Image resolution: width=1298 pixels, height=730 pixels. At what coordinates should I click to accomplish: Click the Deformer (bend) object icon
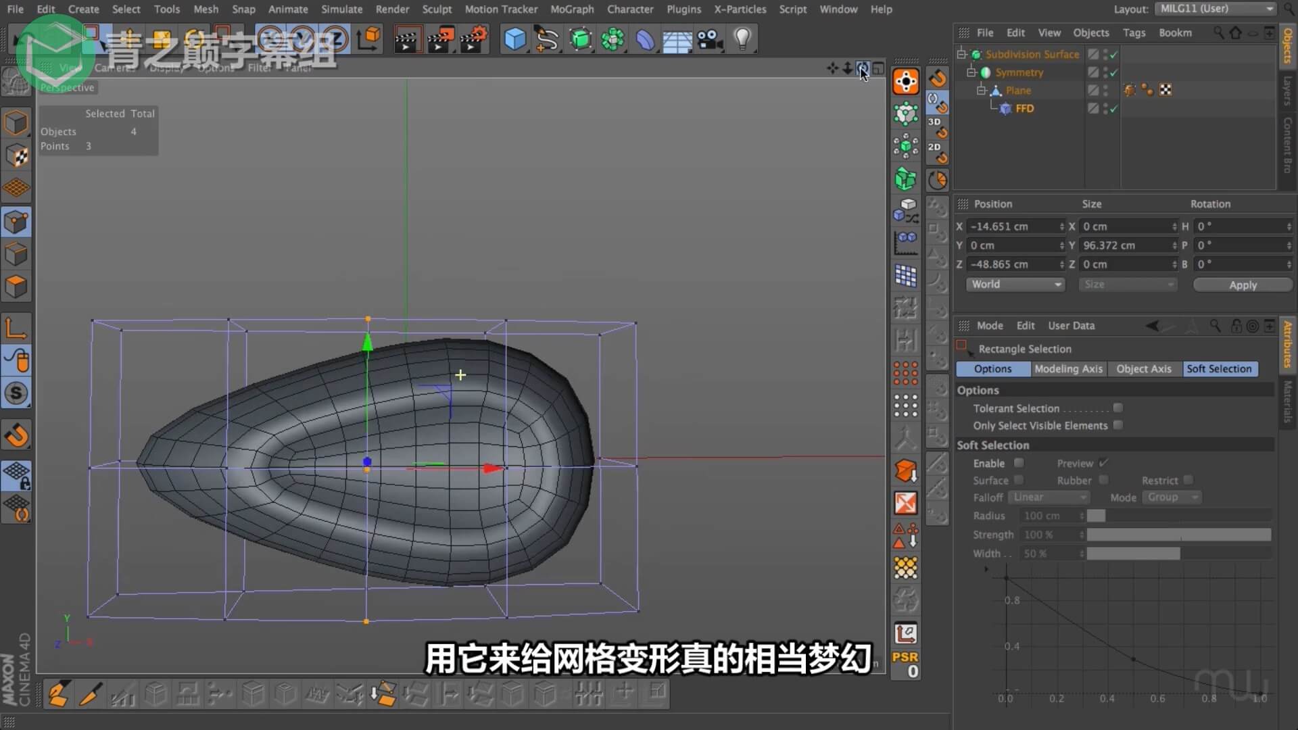tap(645, 39)
